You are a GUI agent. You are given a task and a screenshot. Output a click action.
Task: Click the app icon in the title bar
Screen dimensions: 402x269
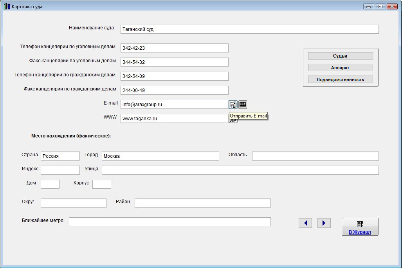coord(7,7)
